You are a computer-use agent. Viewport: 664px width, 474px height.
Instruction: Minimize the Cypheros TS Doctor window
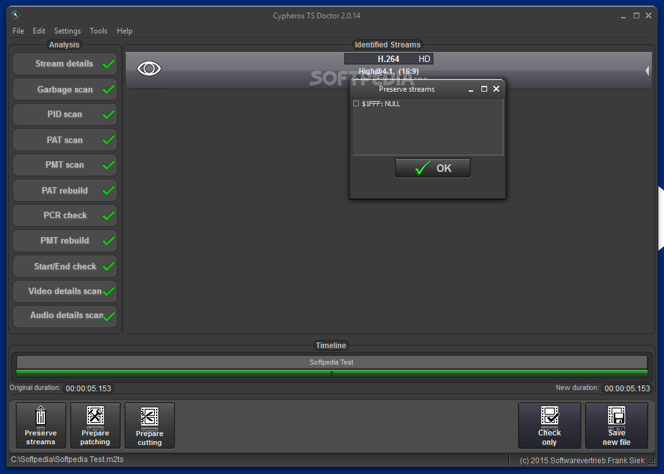624,16
